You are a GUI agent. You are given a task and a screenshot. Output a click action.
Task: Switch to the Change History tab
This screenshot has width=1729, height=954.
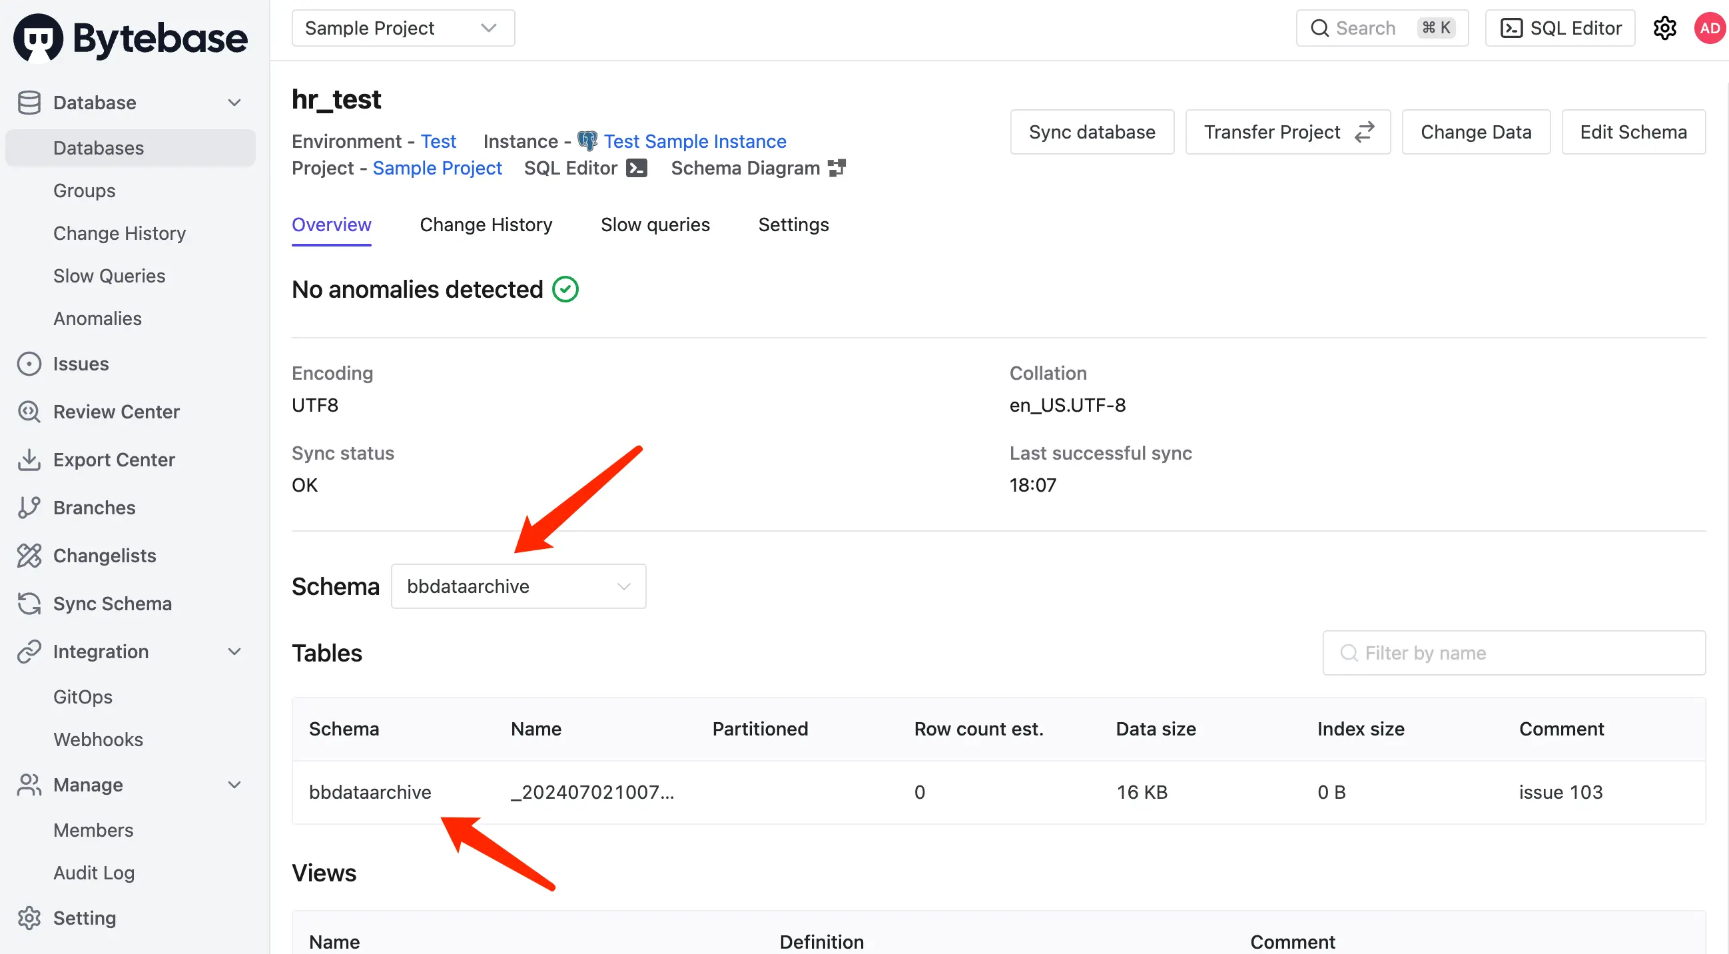click(x=486, y=223)
